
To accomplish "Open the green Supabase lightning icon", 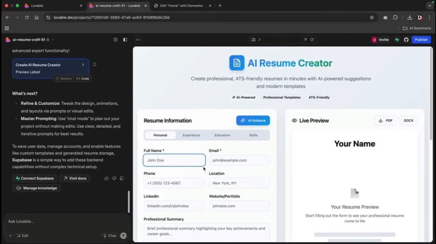I will 397,40.
